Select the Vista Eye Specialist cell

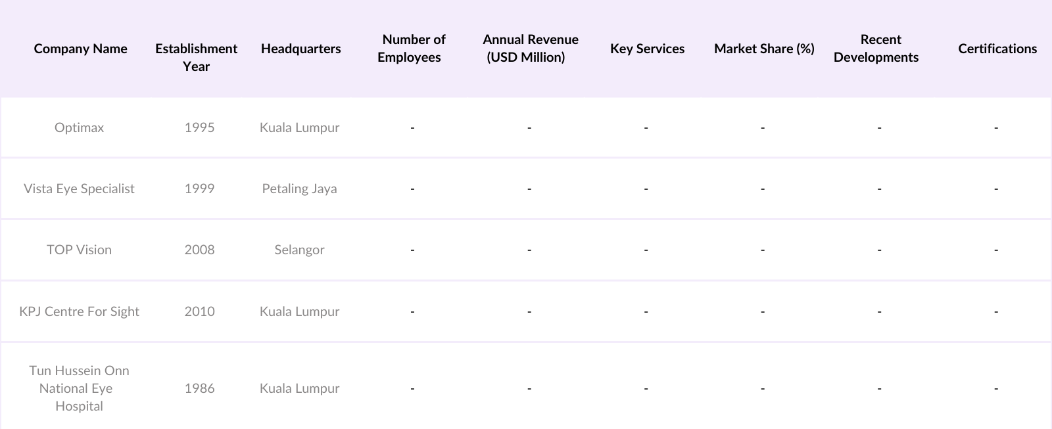coord(79,189)
